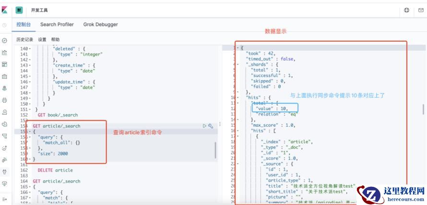Open SIEM in sidebar
Screen dimensions: 427x205
pyautogui.click(x=4, y=160)
